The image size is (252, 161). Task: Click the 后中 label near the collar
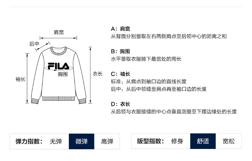(x=34, y=44)
